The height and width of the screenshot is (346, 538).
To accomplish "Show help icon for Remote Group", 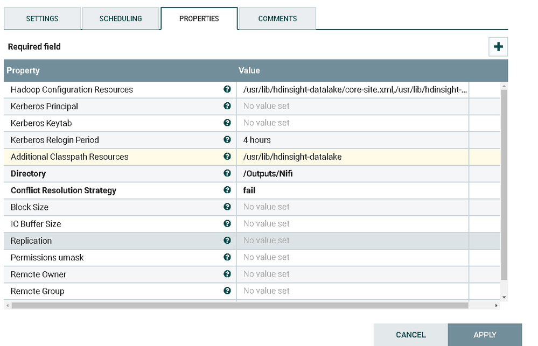I will point(227,291).
